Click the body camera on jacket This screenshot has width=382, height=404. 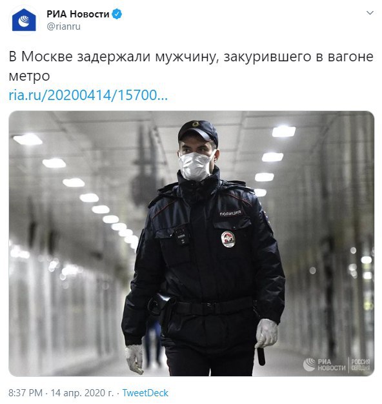pos(182,236)
